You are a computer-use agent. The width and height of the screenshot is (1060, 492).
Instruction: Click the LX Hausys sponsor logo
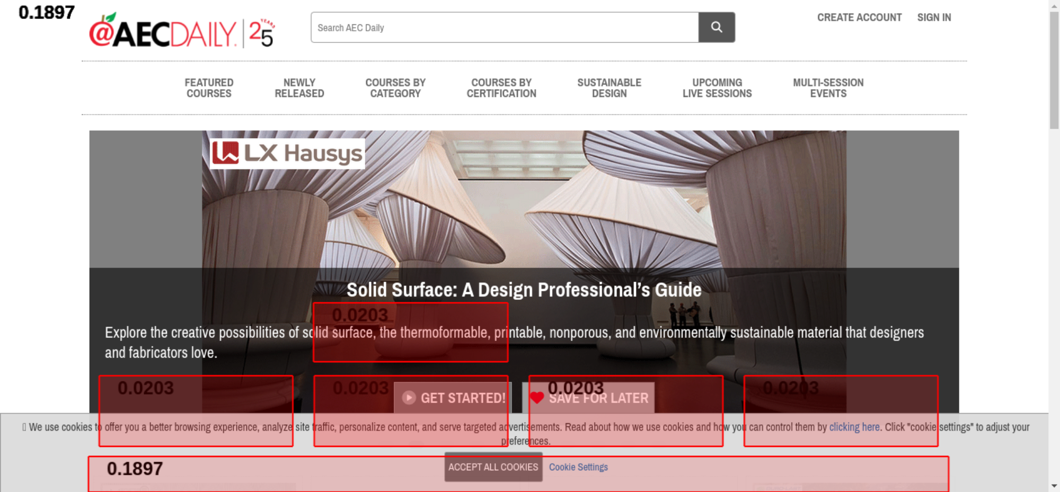click(287, 154)
